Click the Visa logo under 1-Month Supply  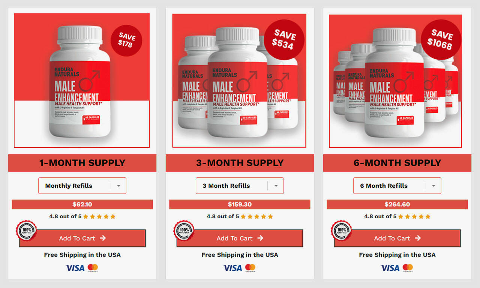(75, 268)
